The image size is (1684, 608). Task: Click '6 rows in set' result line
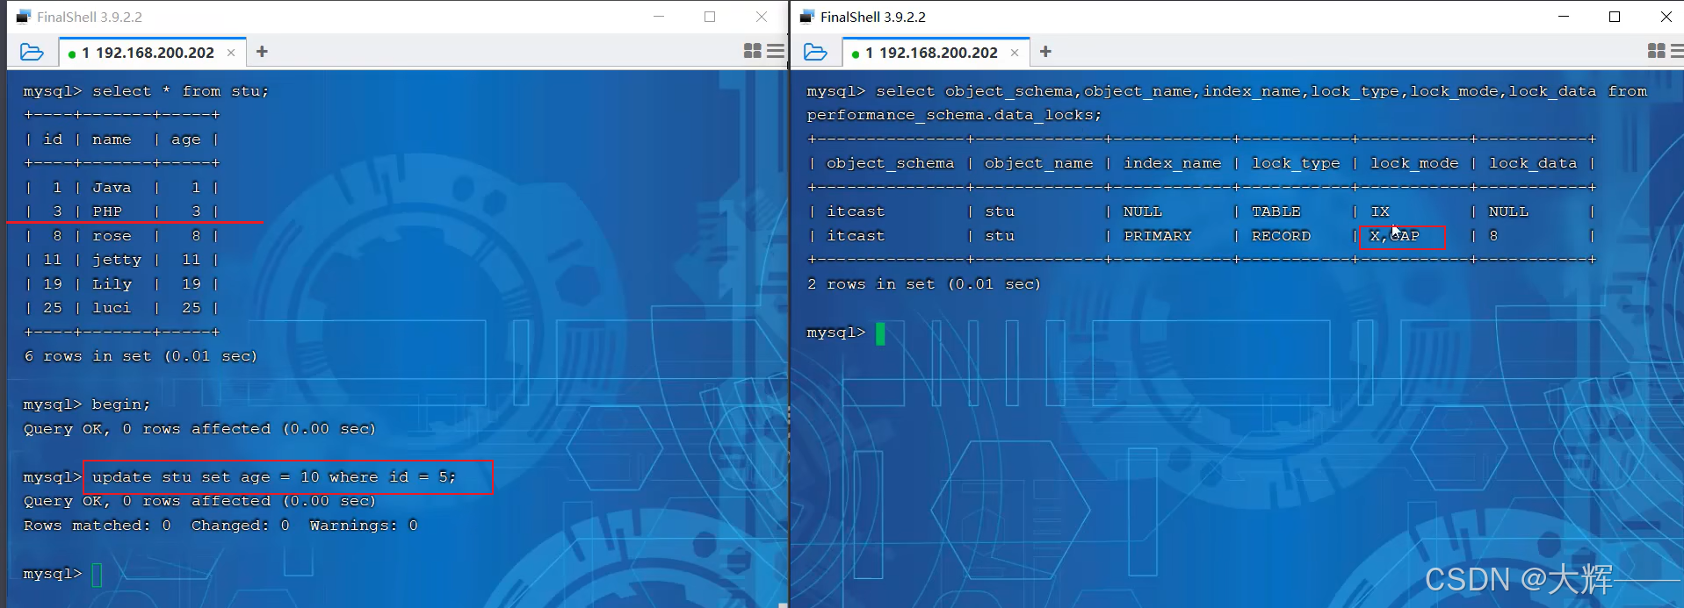[141, 356]
